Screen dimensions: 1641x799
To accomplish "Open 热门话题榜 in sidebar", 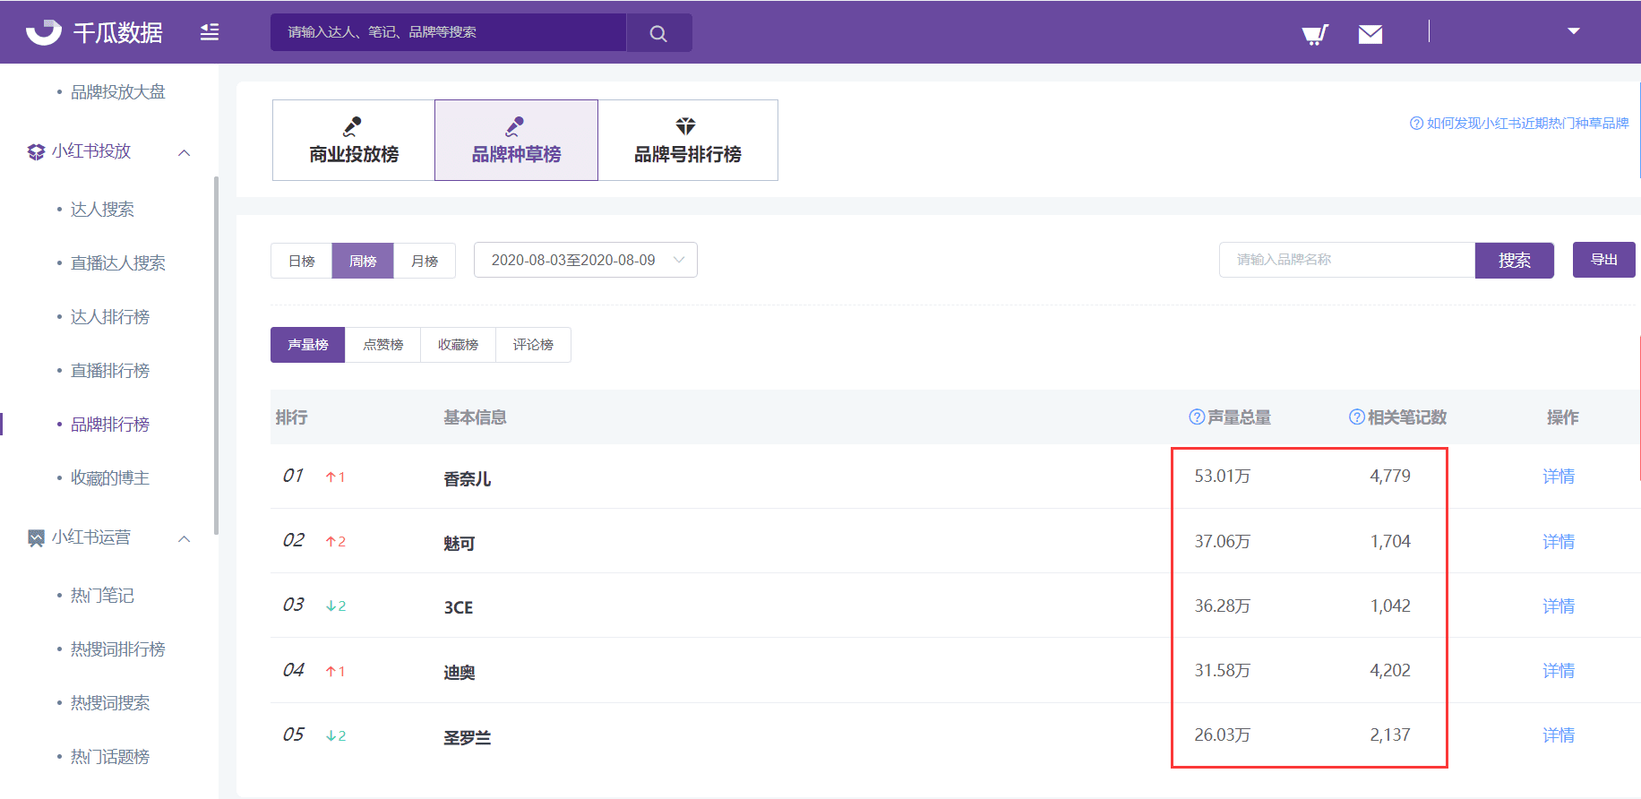I will pyautogui.click(x=110, y=756).
